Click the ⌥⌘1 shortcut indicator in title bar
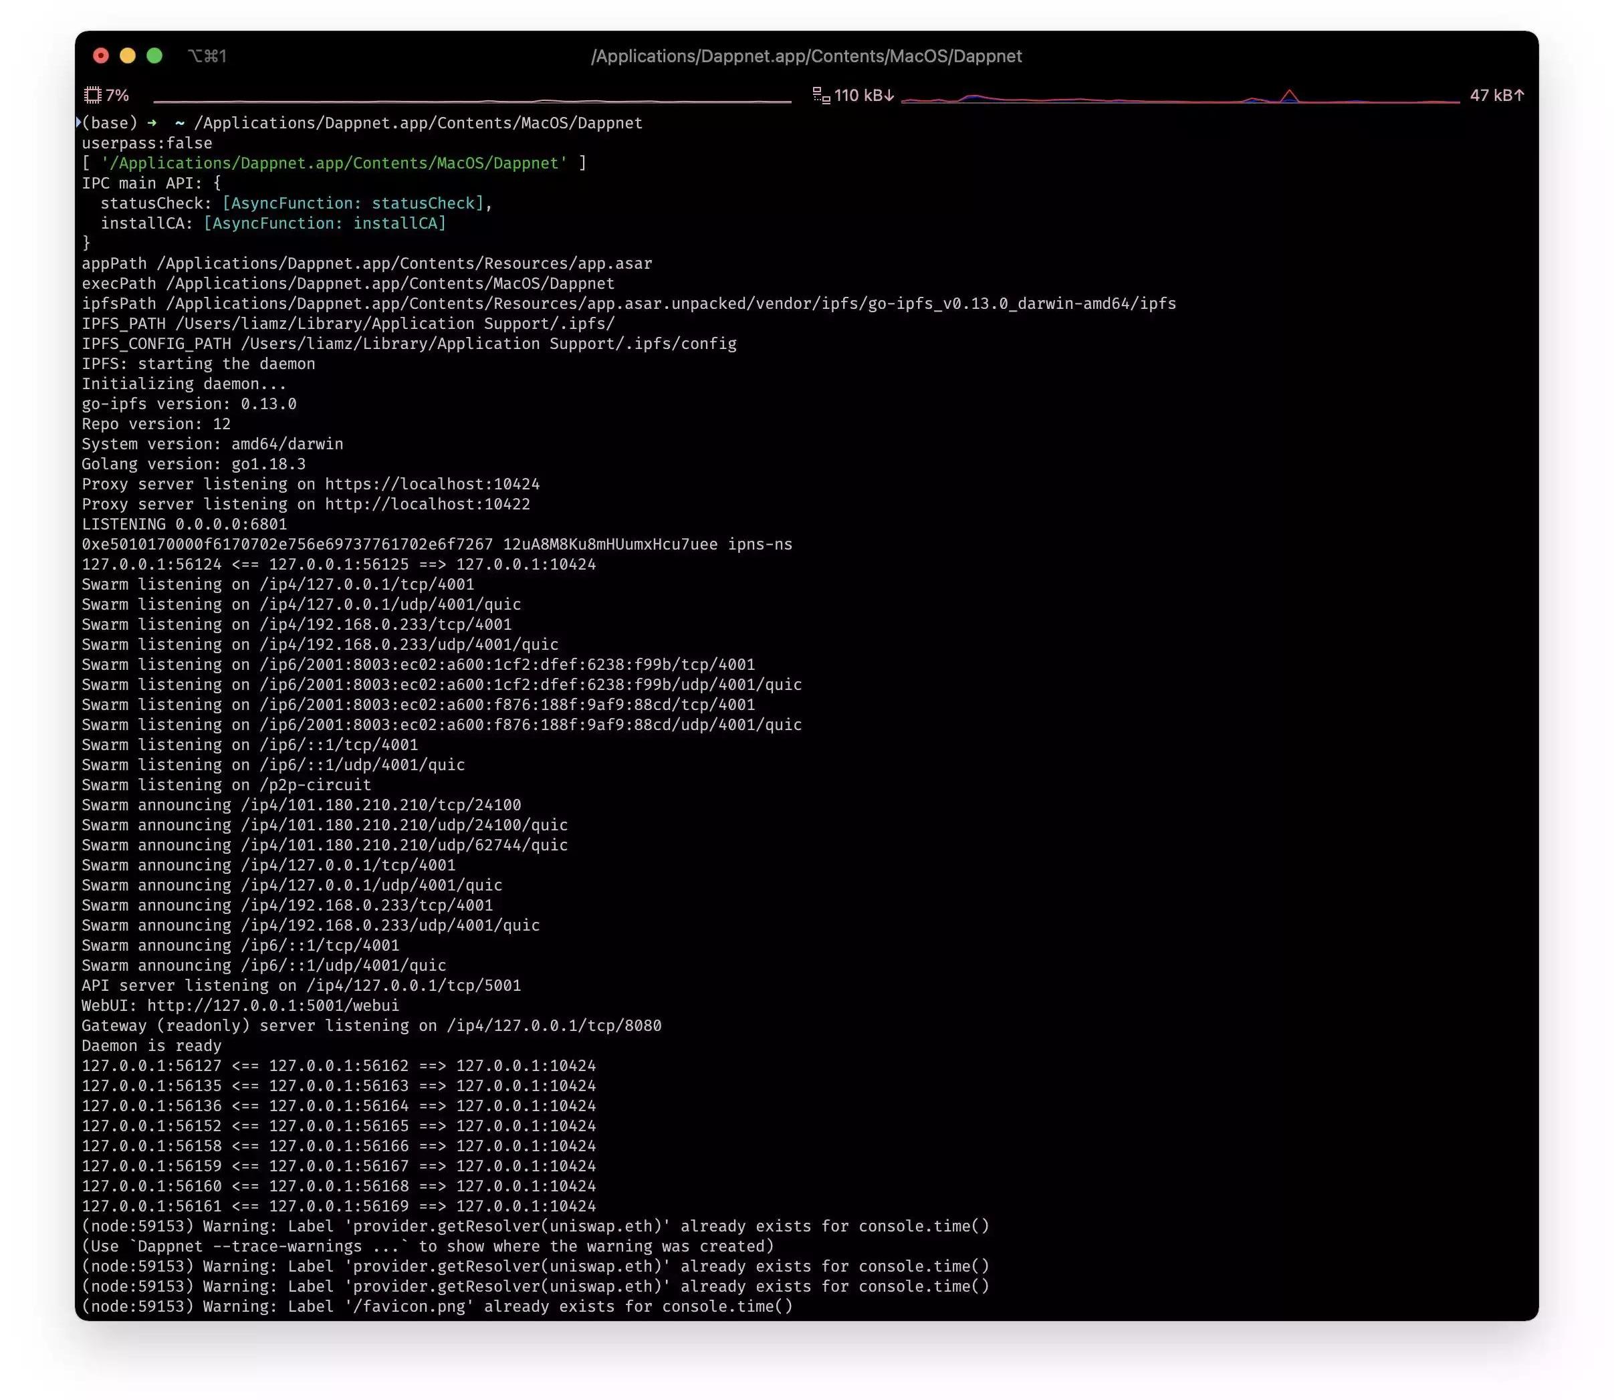1614x1400 pixels. tap(207, 56)
